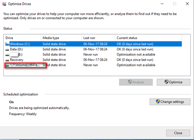194x140 pixels.
Task: Click Recovery's last run 06-Nov-17 08:24
Action: (95, 60)
